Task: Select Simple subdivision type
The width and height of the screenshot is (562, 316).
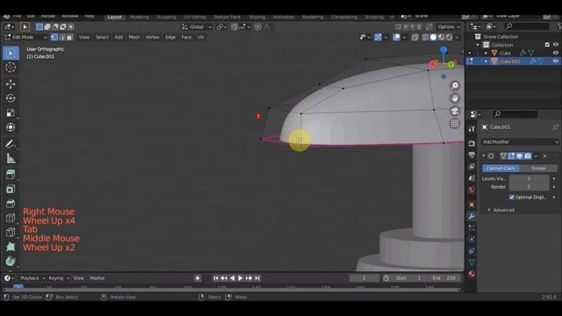Action: [x=538, y=168]
